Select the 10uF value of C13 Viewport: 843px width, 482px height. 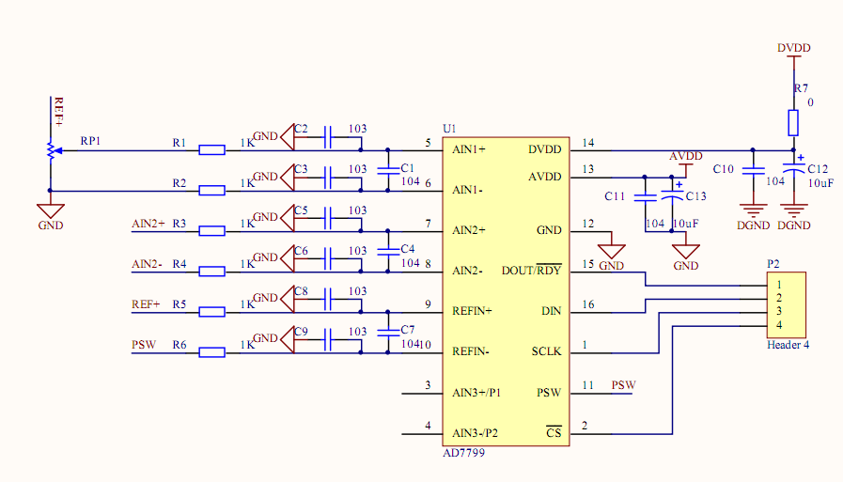click(x=685, y=224)
